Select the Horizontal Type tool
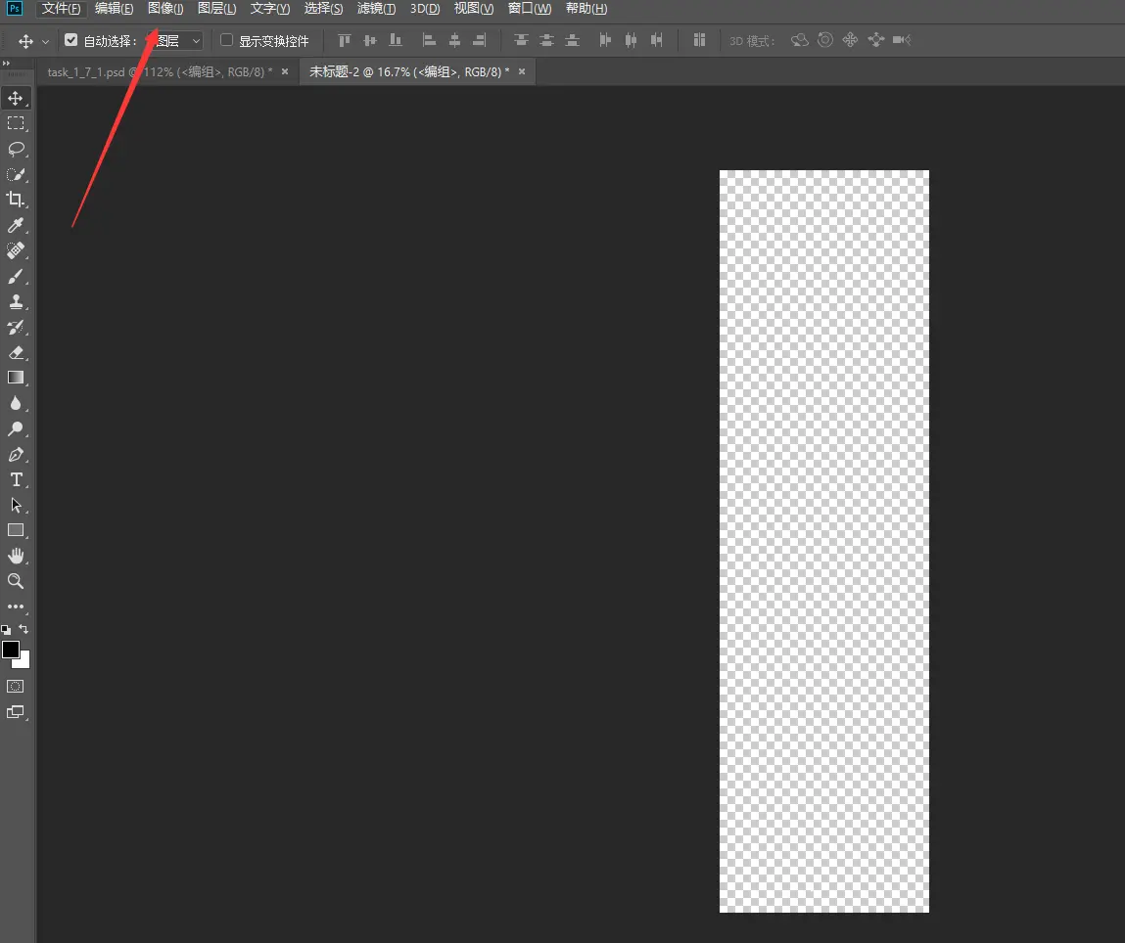The width and height of the screenshot is (1125, 943). click(x=16, y=479)
